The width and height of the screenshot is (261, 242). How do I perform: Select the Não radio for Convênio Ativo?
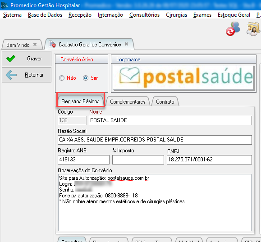click(62, 78)
